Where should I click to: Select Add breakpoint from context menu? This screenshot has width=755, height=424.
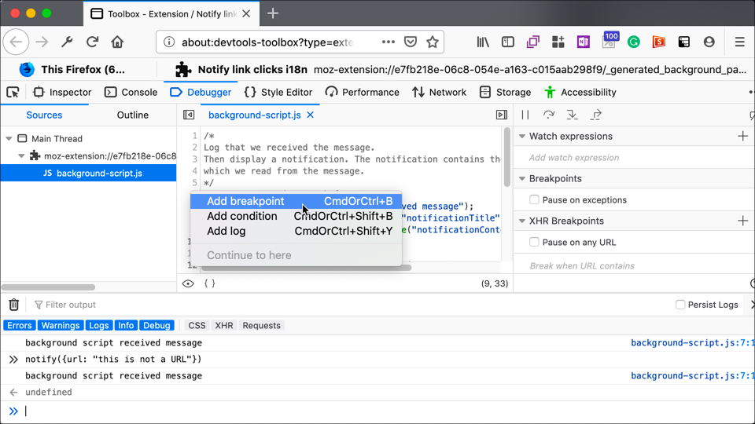click(296, 201)
